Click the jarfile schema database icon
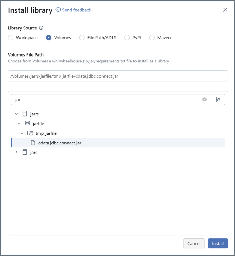 point(27,123)
